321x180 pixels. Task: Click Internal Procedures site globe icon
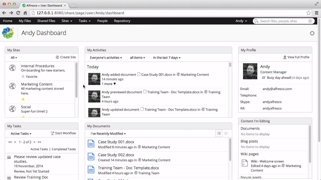click(12, 68)
